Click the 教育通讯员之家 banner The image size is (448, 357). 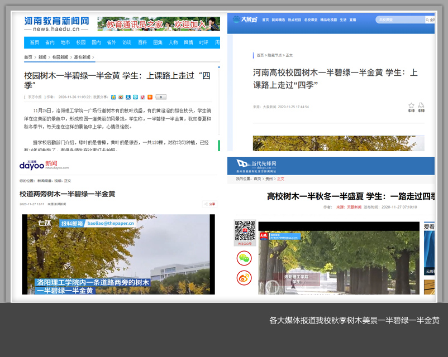pyautogui.click(x=159, y=24)
